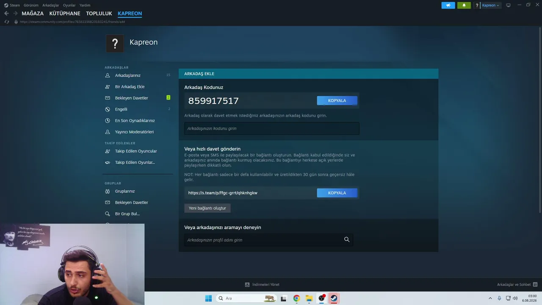The width and height of the screenshot is (542, 305).
Task: Select the s.team invite link text
Action: [x=223, y=193]
